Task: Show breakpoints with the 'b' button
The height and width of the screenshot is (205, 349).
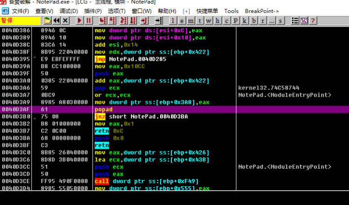Action: pyautogui.click(x=254, y=21)
